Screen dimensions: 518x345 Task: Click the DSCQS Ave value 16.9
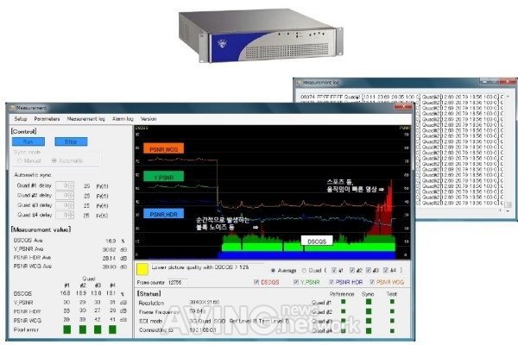coord(111,241)
